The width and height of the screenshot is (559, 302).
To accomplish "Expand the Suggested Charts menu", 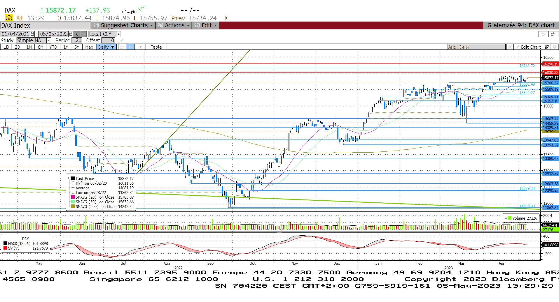I will (x=123, y=25).
